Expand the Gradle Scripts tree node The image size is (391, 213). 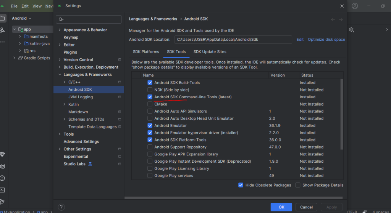15,58
